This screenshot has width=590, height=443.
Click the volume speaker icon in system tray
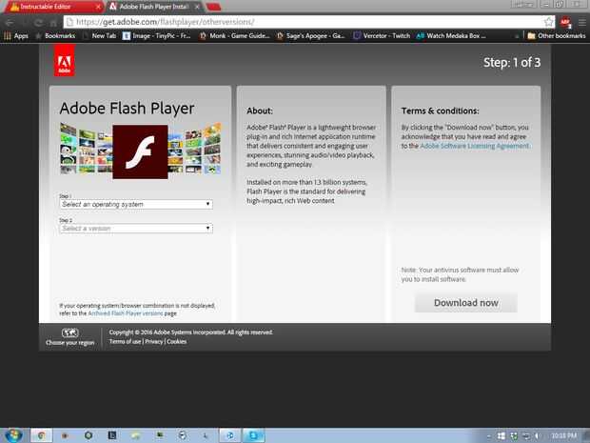(537, 435)
